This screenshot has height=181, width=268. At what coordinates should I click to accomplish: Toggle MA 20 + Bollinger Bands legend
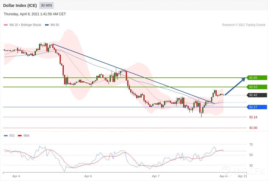pos(25,25)
